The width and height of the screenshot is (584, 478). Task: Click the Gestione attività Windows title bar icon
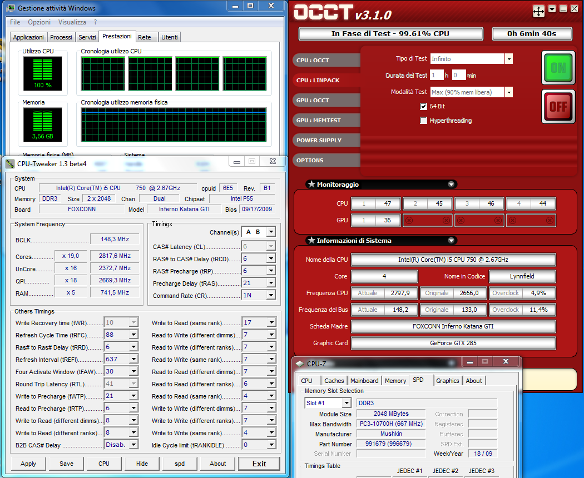(11, 8)
